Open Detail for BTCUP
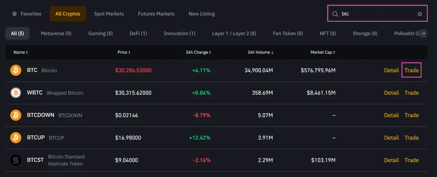 tap(391, 138)
